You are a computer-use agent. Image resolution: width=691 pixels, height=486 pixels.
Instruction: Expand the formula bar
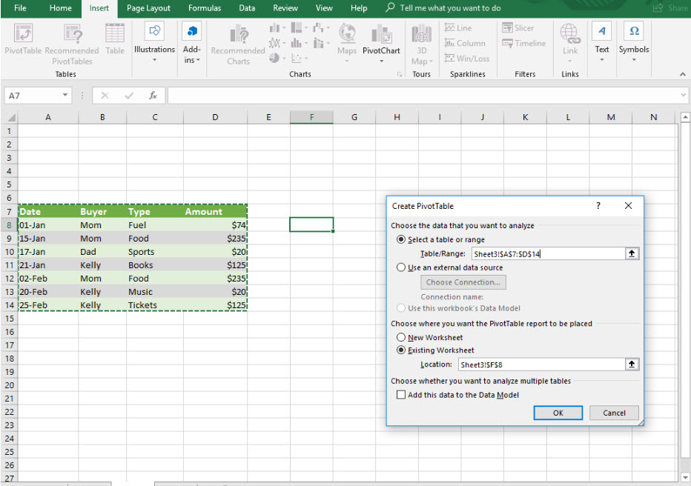(683, 96)
